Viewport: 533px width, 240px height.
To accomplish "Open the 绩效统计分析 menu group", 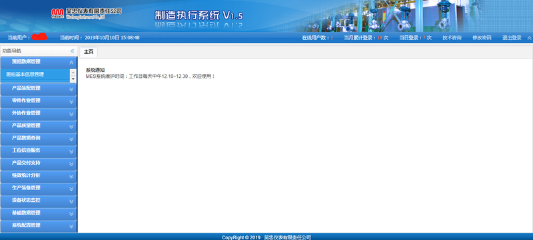I will tap(39, 176).
